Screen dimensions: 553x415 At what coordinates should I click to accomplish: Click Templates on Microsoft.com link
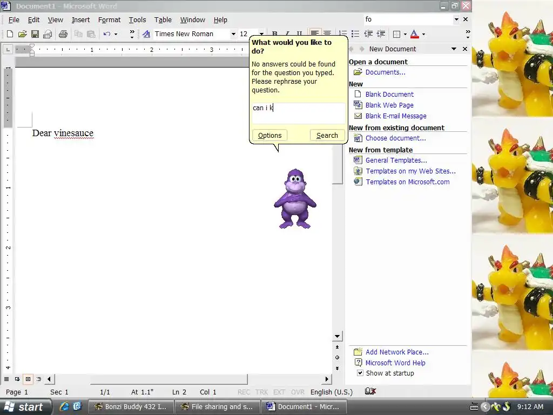click(407, 182)
